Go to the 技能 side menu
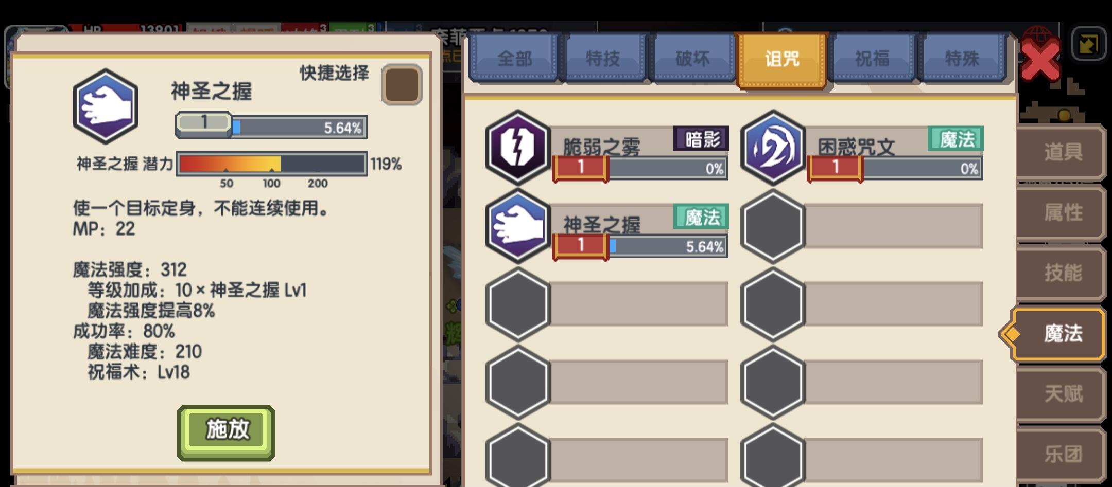Image resolution: width=1112 pixels, height=487 pixels. click(1062, 273)
